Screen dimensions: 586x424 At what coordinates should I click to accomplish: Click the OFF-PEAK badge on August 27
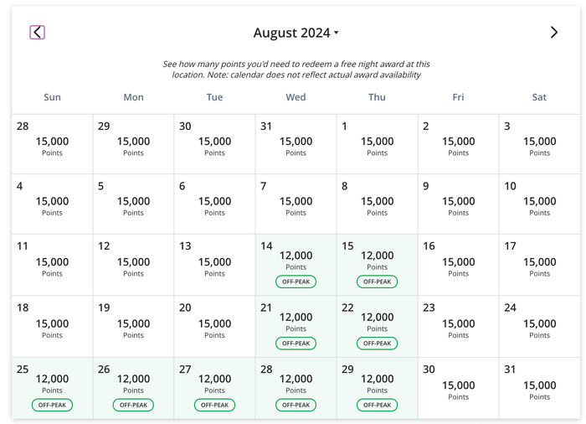click(214, 405)
